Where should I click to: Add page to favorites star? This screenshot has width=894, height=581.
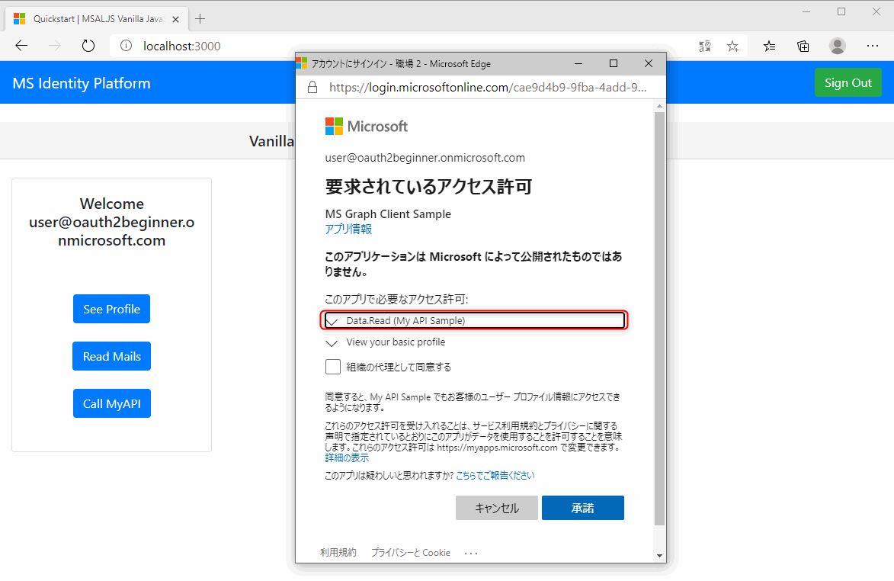pyautogui.click(x=732, y=47)
